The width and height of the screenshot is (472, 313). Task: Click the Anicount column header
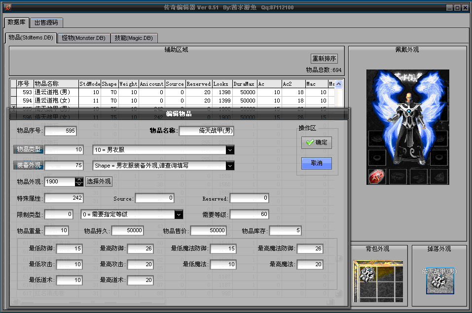152,84
